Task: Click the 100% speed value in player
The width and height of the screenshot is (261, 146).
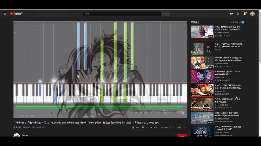Action: click(164, 113)
